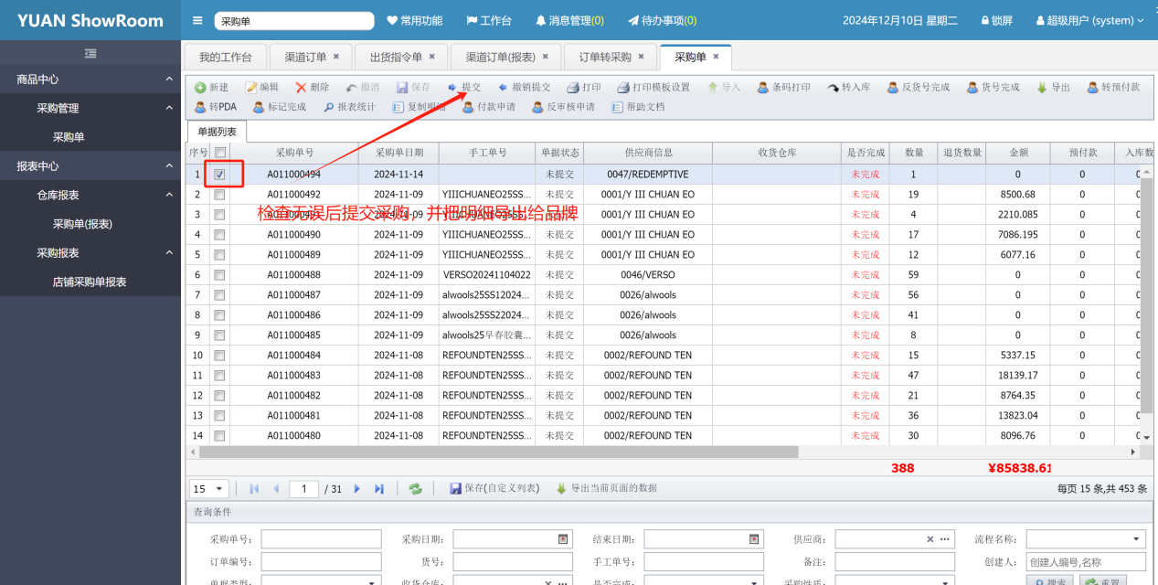
Task: Open the 超级用户 (system) user menu
Action: [x=1089, y=20]
